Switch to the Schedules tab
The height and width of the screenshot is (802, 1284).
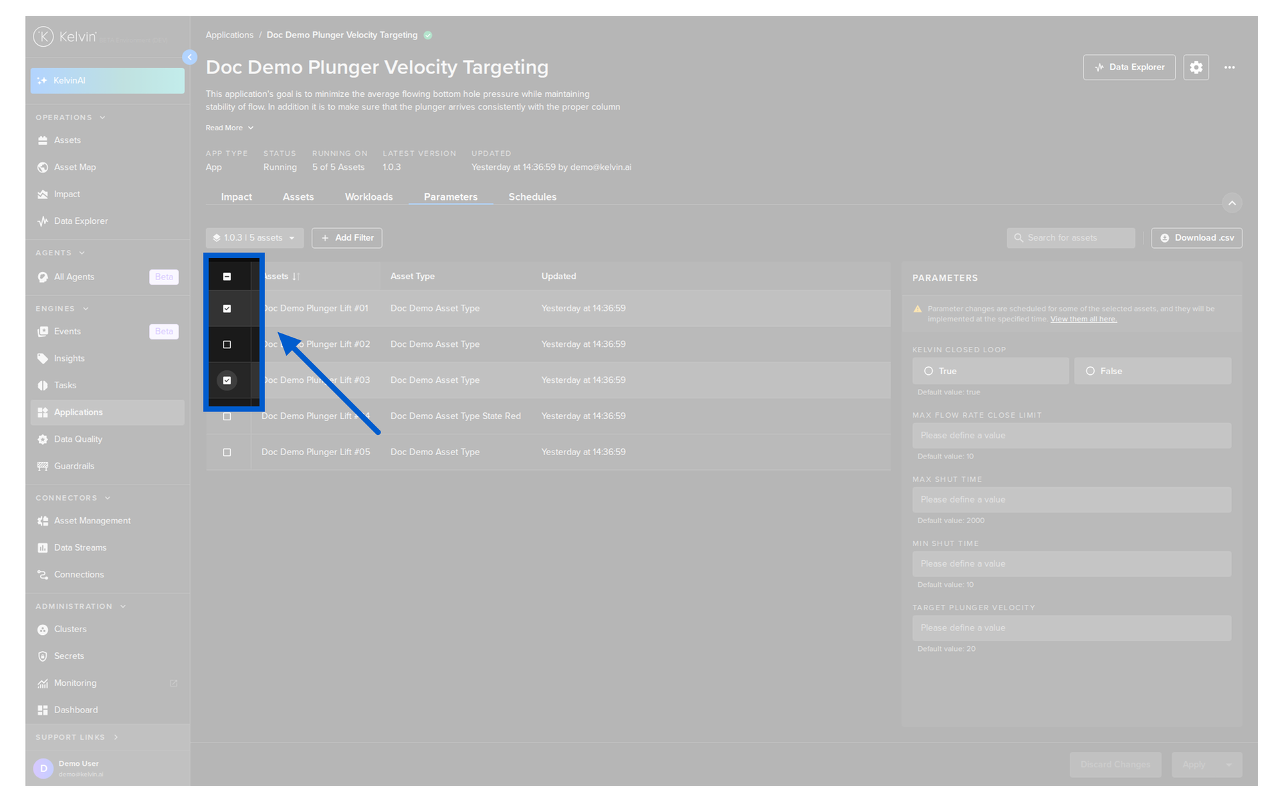pos(532,197)
